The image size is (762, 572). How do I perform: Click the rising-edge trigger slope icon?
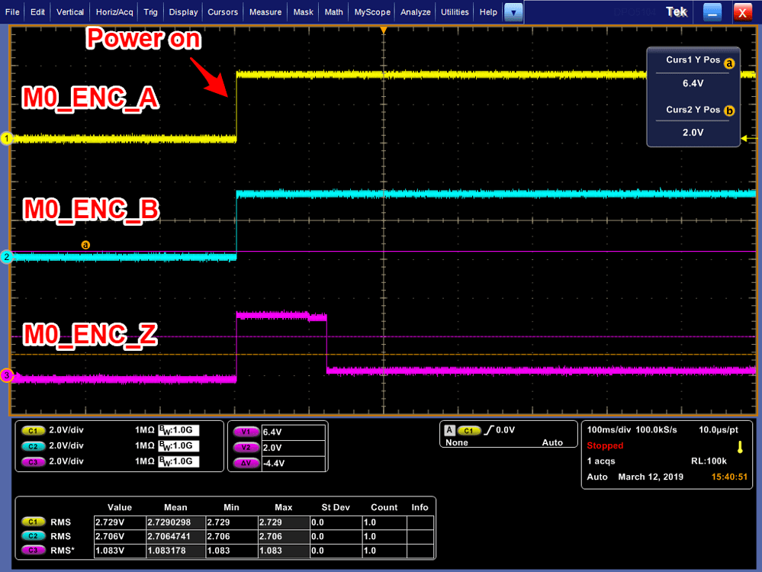click(x=490, y=429)
